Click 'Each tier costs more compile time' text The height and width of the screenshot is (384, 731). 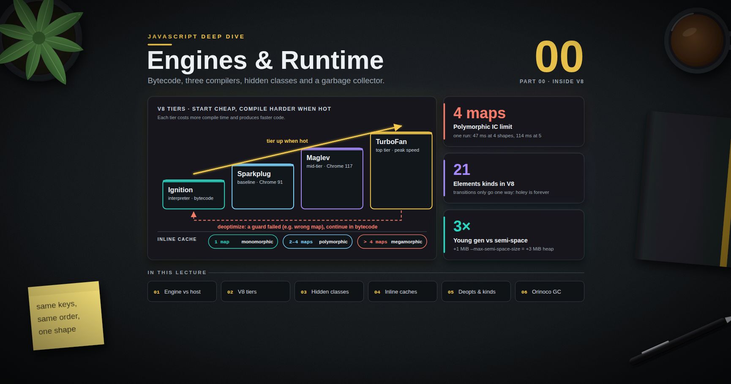(x=221, y=117)
